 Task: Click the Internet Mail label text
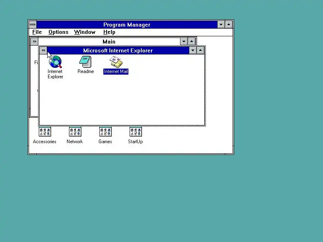coord(116,71)
